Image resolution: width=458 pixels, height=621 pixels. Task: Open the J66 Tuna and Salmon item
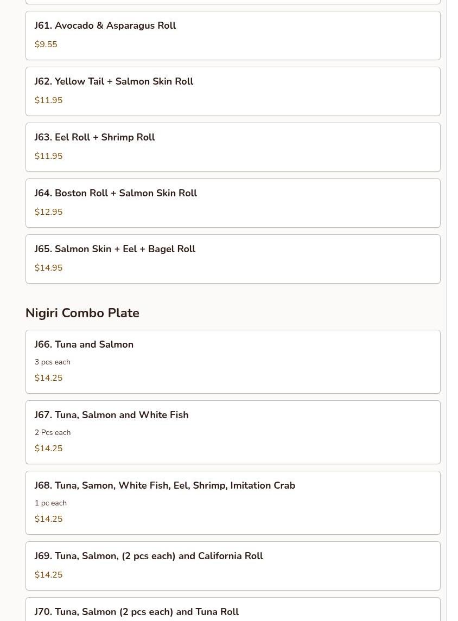pyautogui.click(x=84, y=345)
